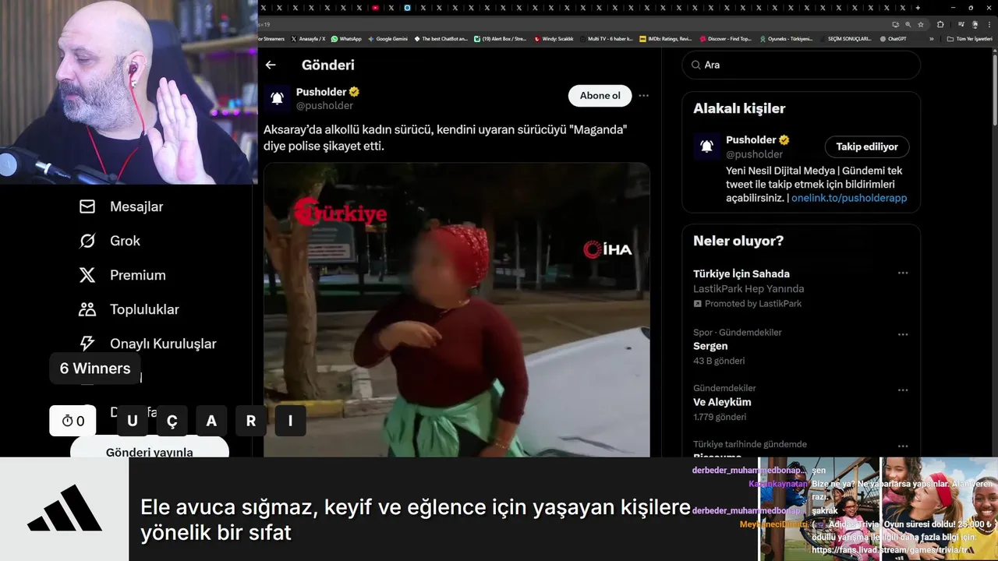Screen dimensions: 998x561
Task: Open the WhatsApp bookmark
Action: tap(346, 38)
